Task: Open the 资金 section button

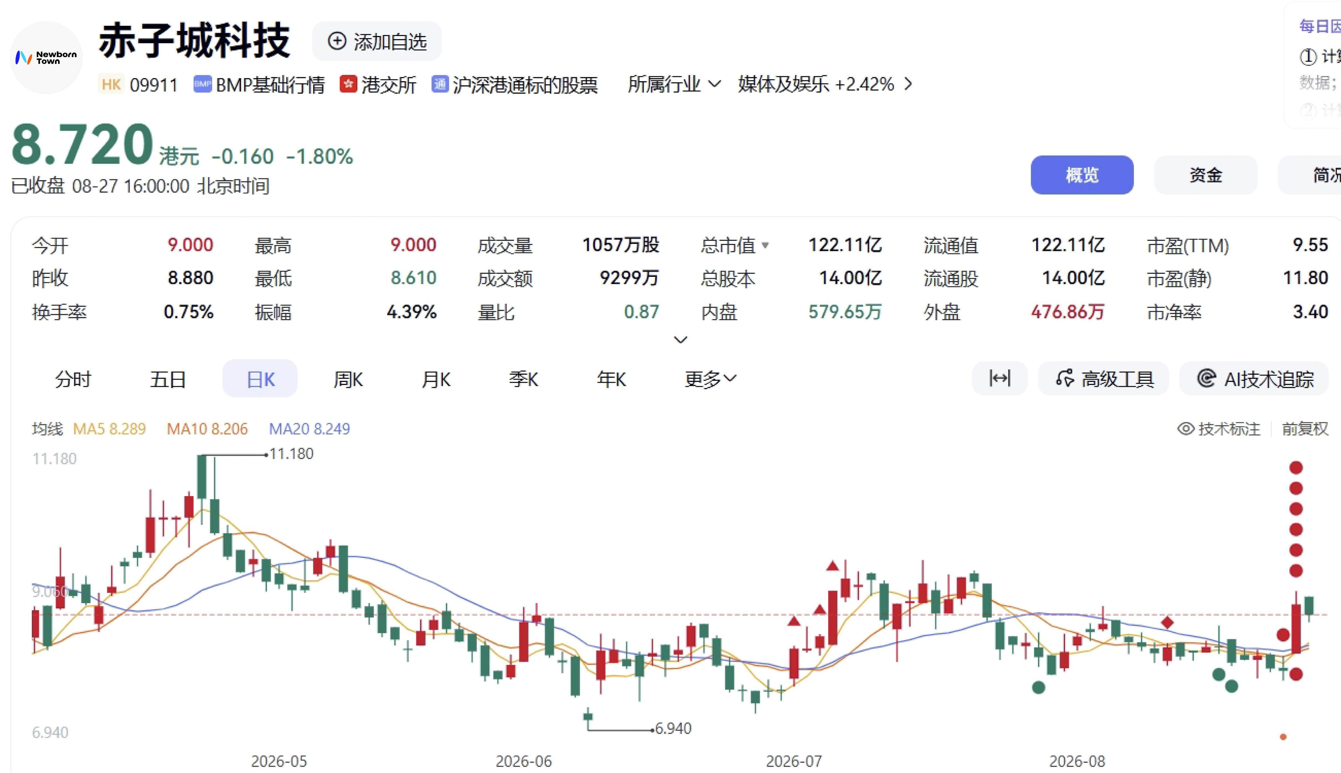Action: 1206,175
